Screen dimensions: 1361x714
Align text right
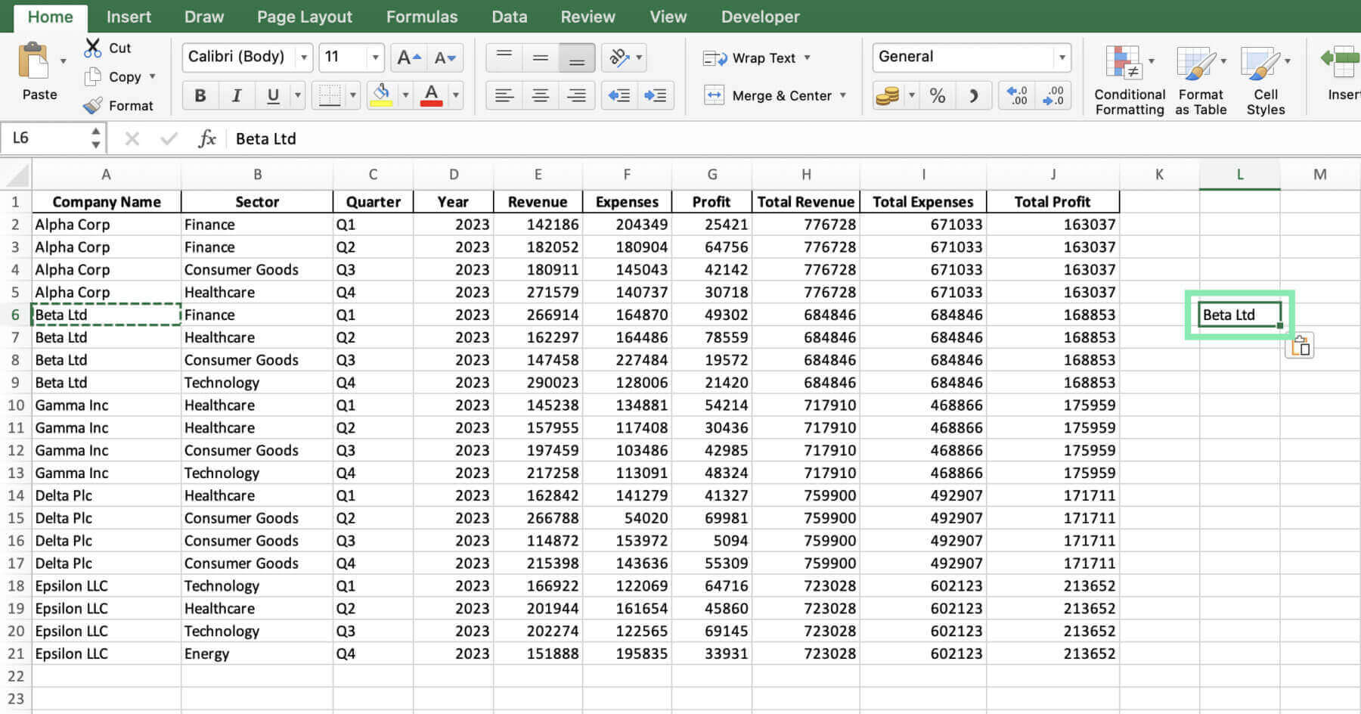[x=576, y=95]
